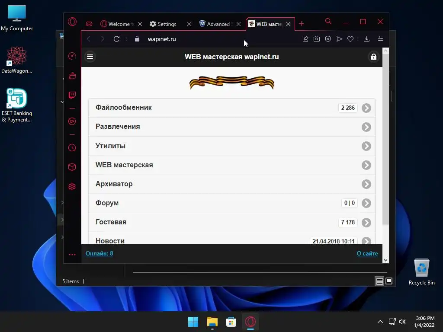443x332 pixels.
Task: Open the ad blocker shield icon
Action: pyautogui.click(x=328, y=39)
